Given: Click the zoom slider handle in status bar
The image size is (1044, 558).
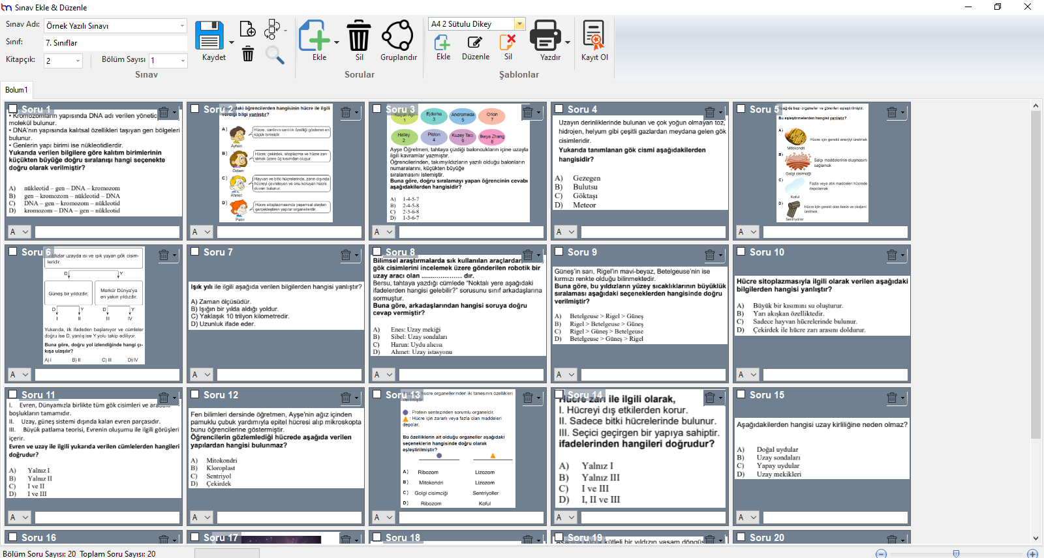Looking at the screenshot, I should [x=956, y=553].
